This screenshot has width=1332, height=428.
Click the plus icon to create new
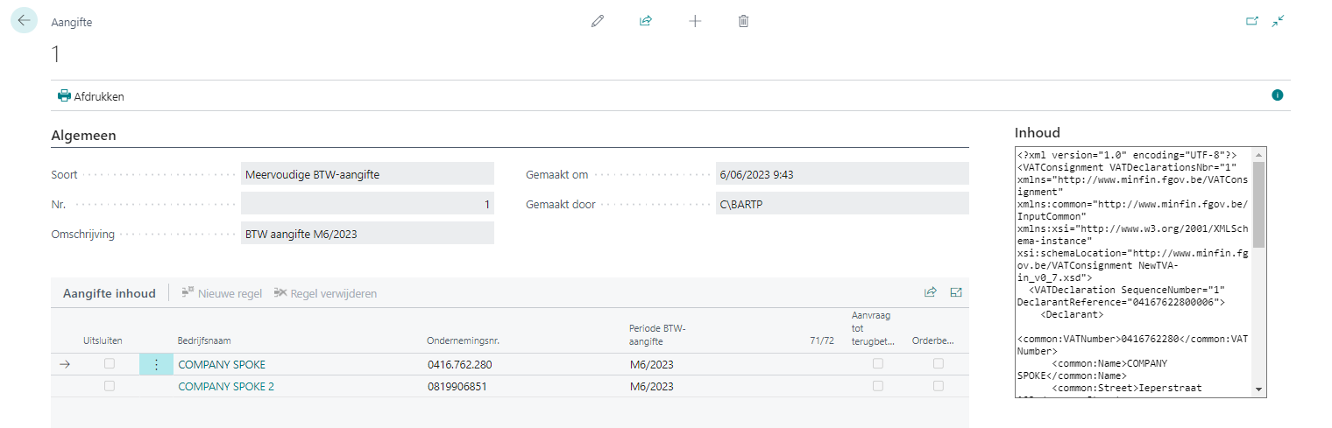(x=695, y=21)
